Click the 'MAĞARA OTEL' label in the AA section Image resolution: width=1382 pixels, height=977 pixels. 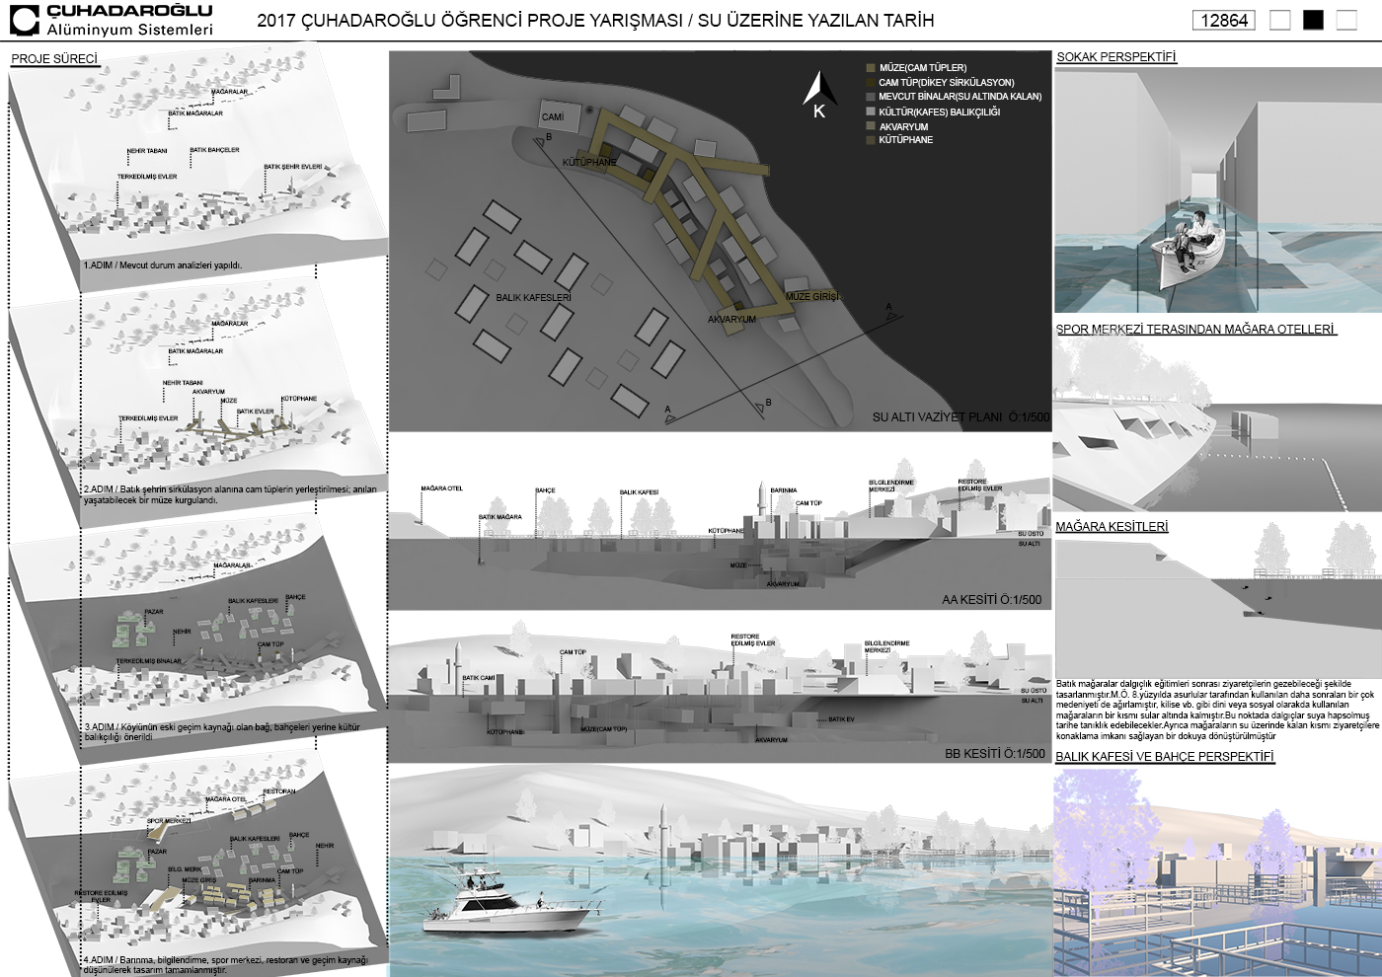point(441,488)
